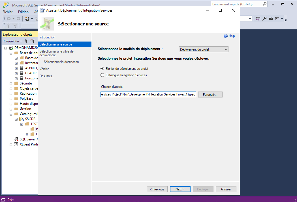Expand the XEvent Profiler node
Viewport: 297px width, 202px height.
(x=11, y=145)
